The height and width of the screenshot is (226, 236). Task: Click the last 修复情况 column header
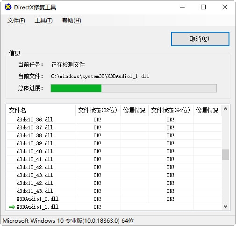207,110
